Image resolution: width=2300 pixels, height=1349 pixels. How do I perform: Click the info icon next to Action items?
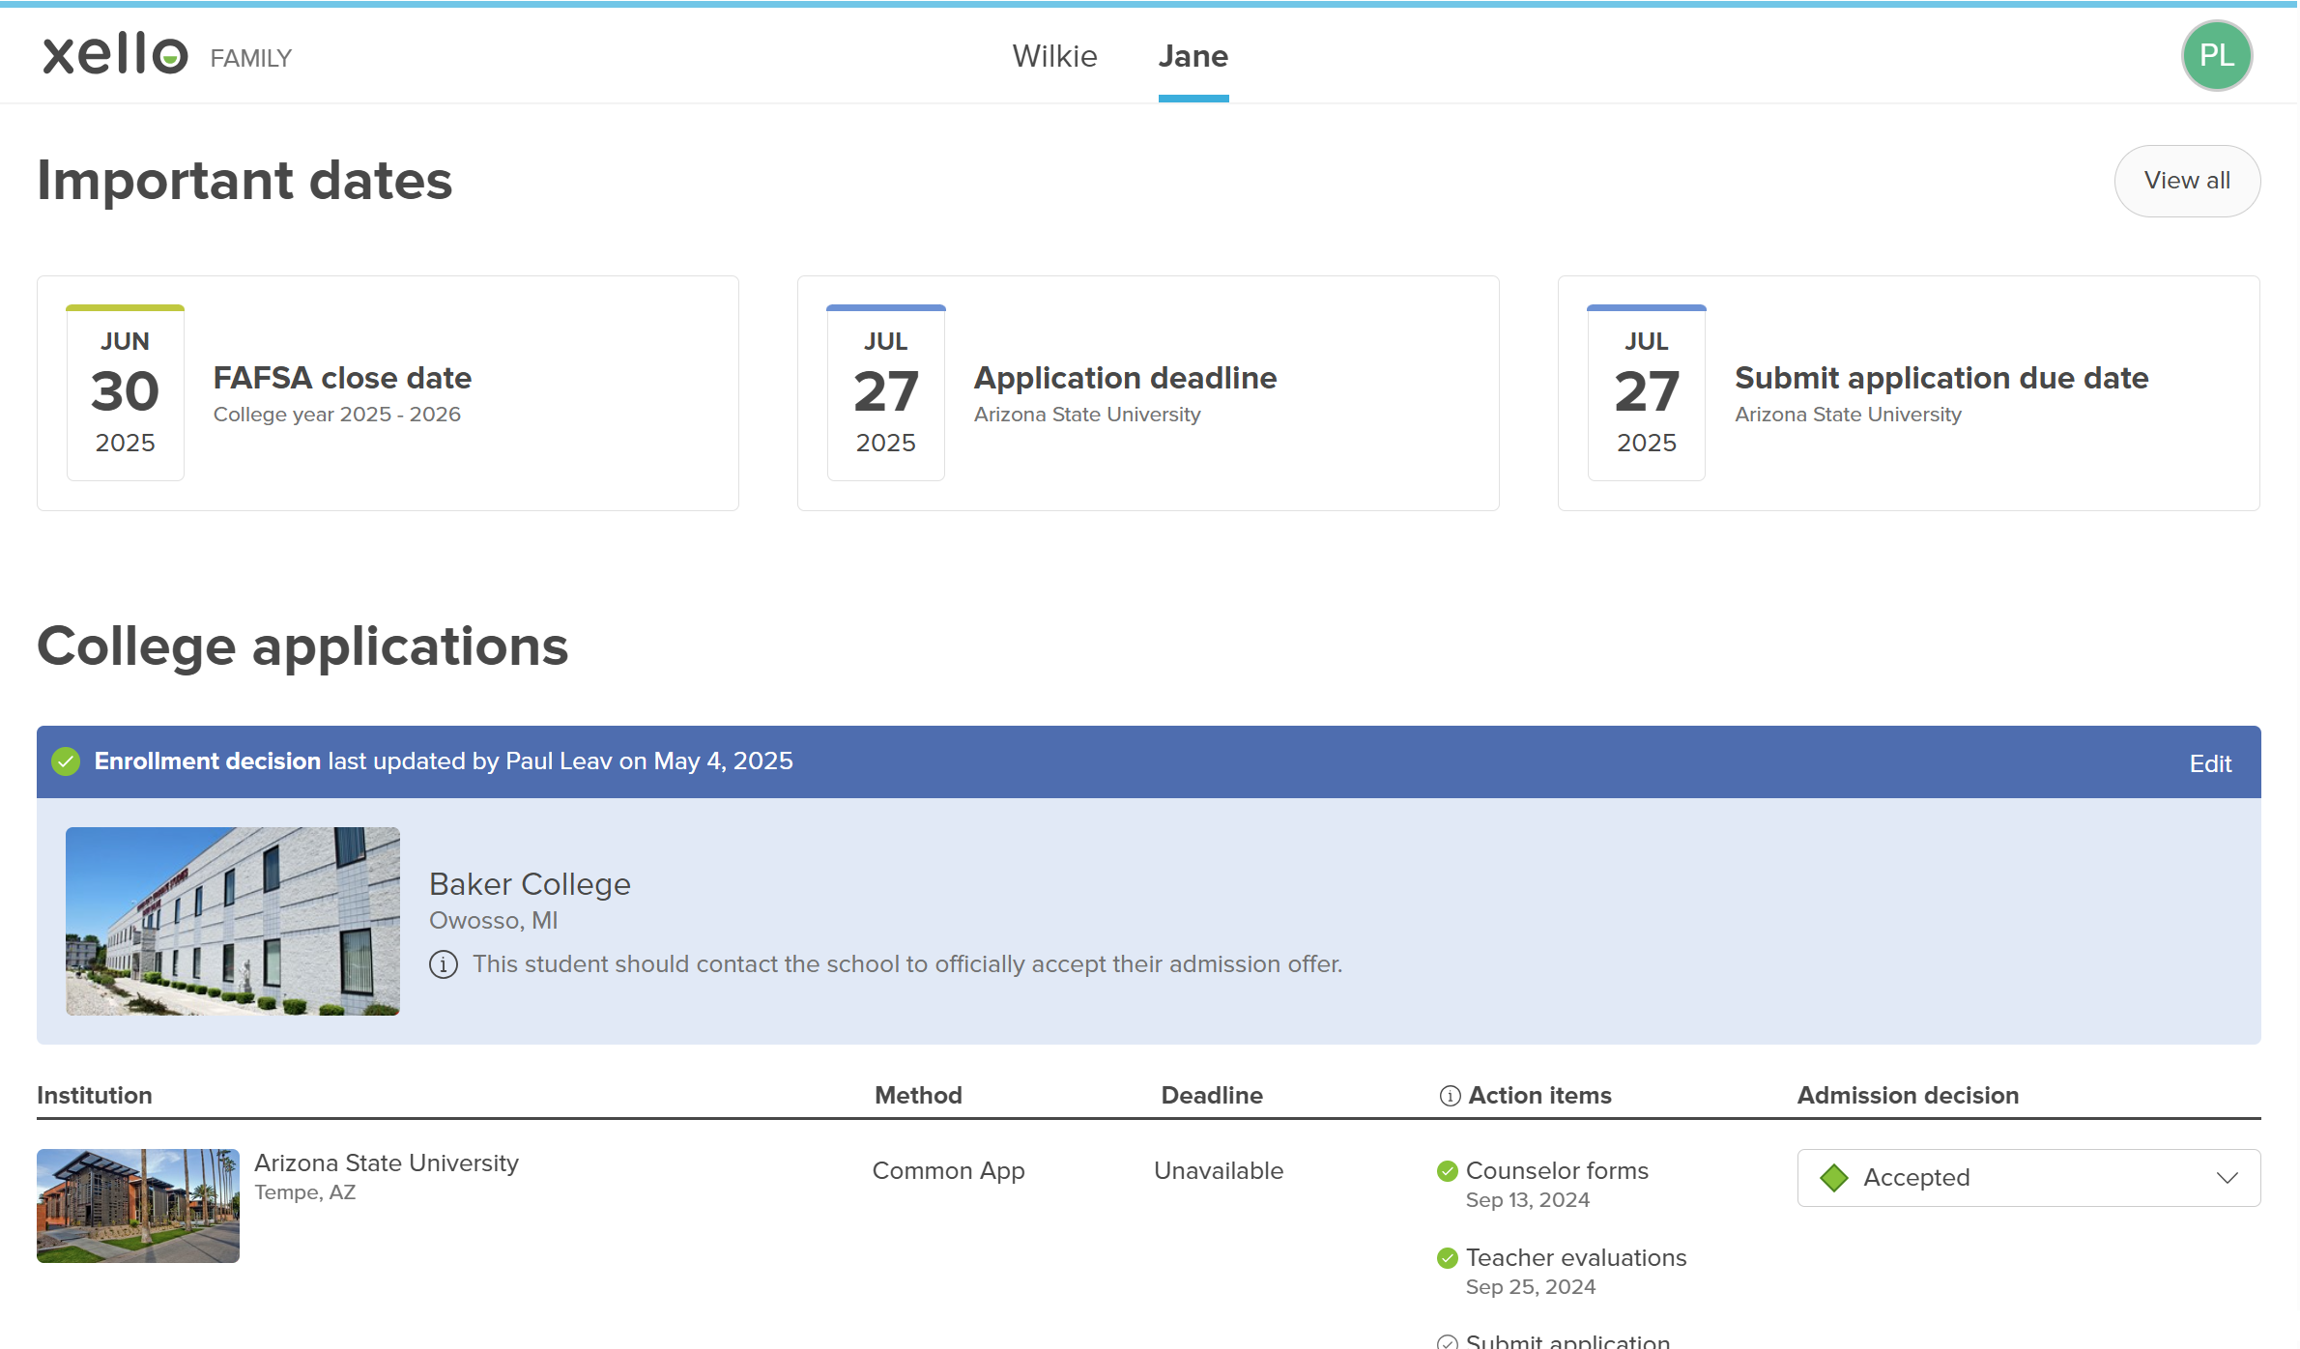[1450, 1096]
